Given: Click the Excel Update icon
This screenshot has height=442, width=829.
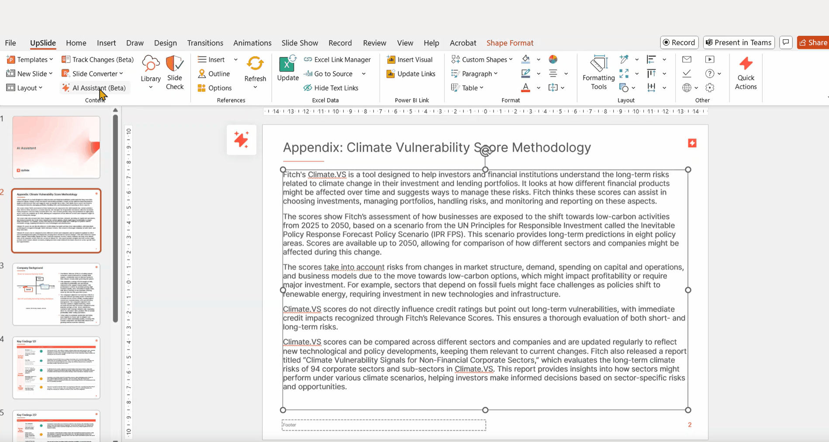Looking at the screenshot, I should pyautogui.click(x=288, y=68).
